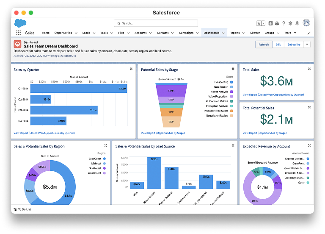
Task: Click the Phone Inquiry $780k bar
Action: (x=154, y=173)
